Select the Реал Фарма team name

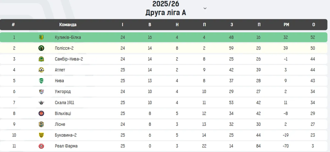tap(66, 146)
